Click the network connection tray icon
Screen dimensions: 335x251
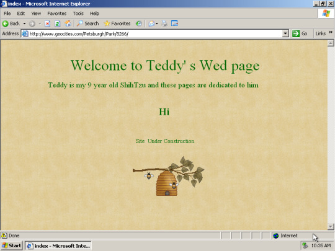[305, 245]
